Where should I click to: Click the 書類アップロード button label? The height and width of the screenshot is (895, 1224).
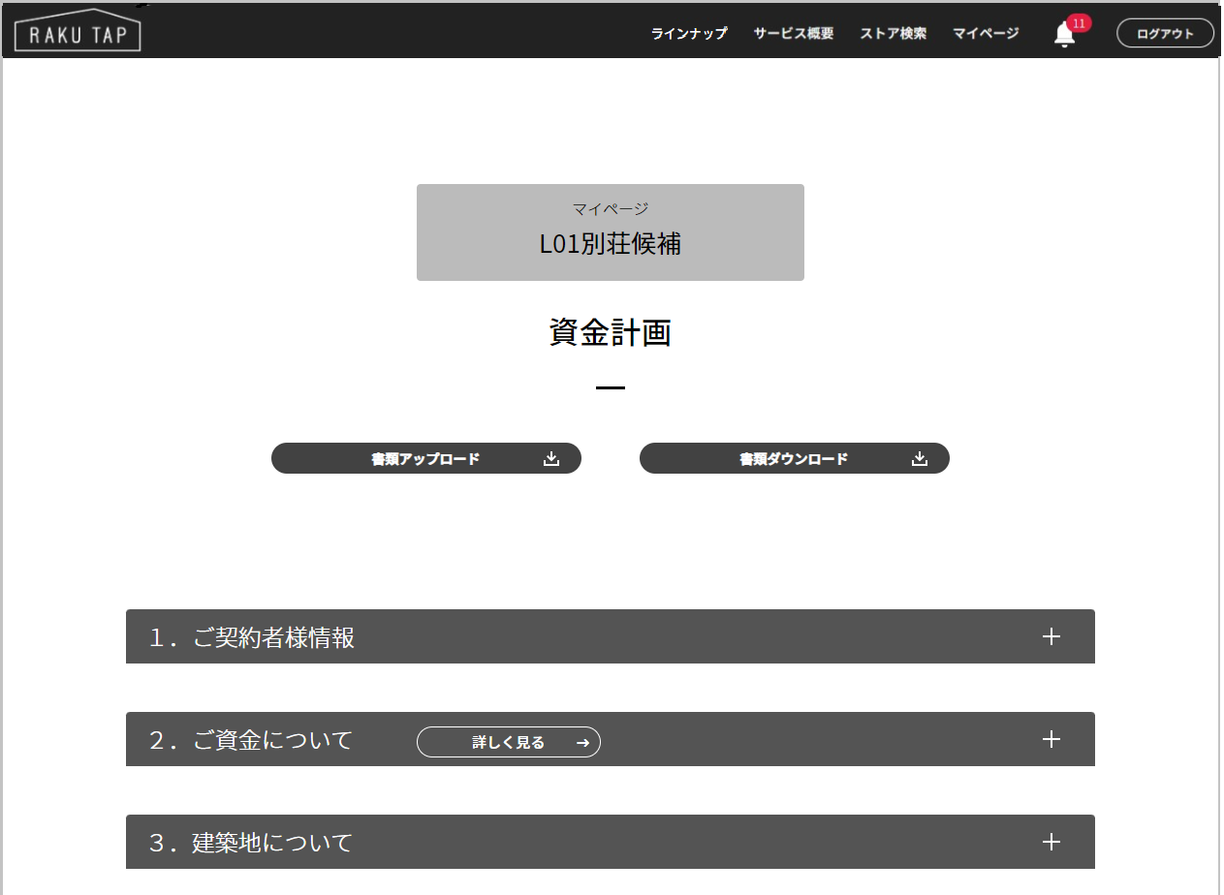point(425,459)
